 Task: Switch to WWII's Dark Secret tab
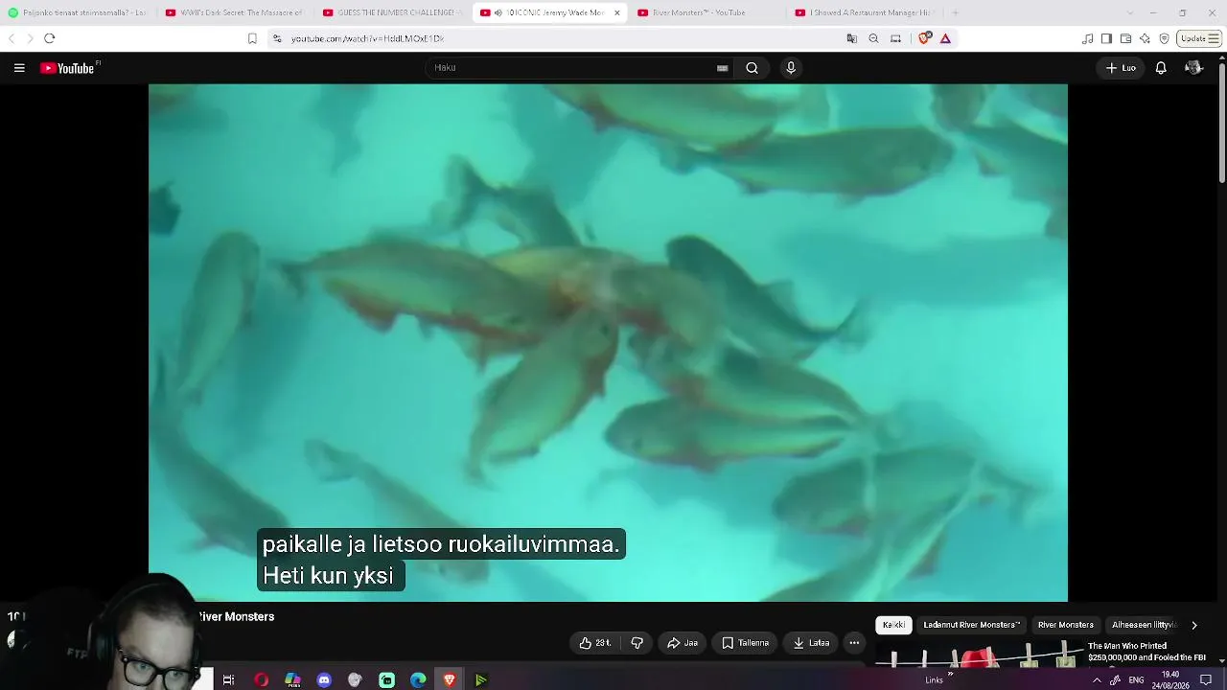point(233,12)
